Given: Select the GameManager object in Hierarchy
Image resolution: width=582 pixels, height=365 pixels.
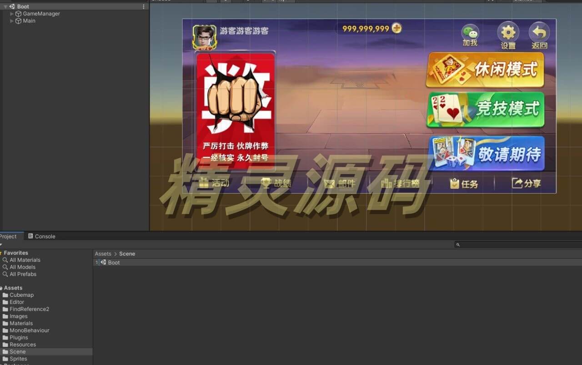Looking at the screenshot, I should coord(41,14).
